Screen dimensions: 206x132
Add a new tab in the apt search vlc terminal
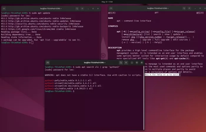[x=48, y=62]
